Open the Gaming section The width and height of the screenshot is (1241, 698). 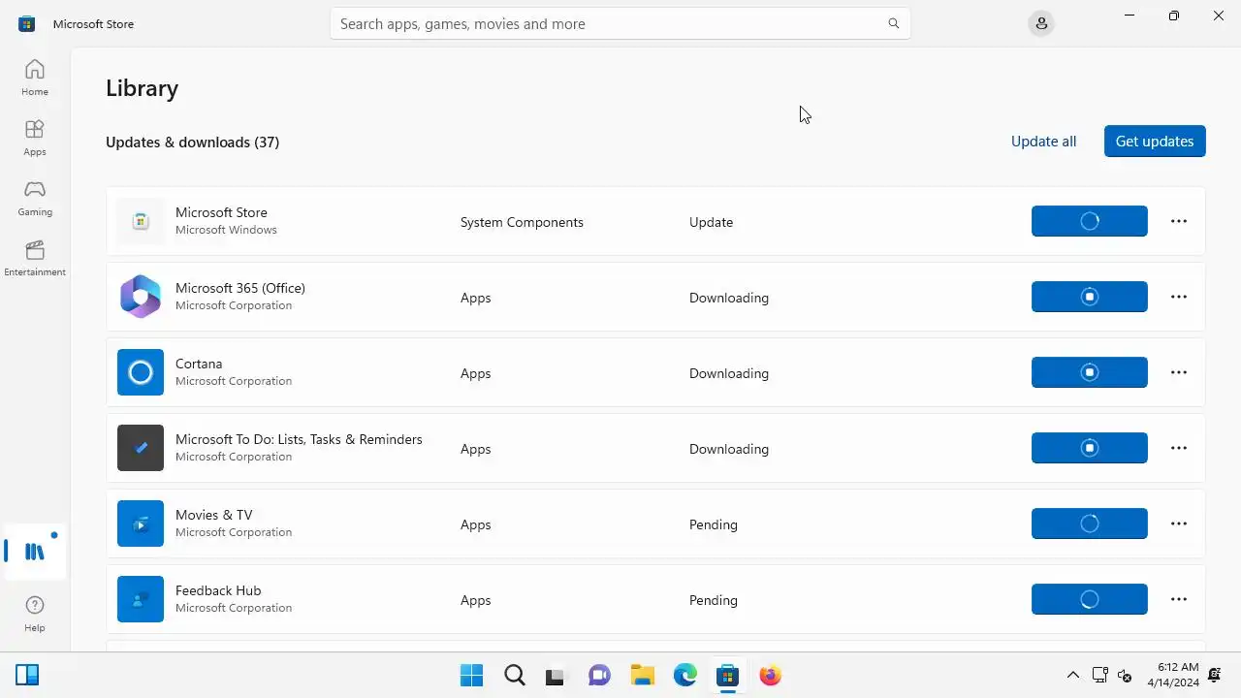tap(35, 198)
